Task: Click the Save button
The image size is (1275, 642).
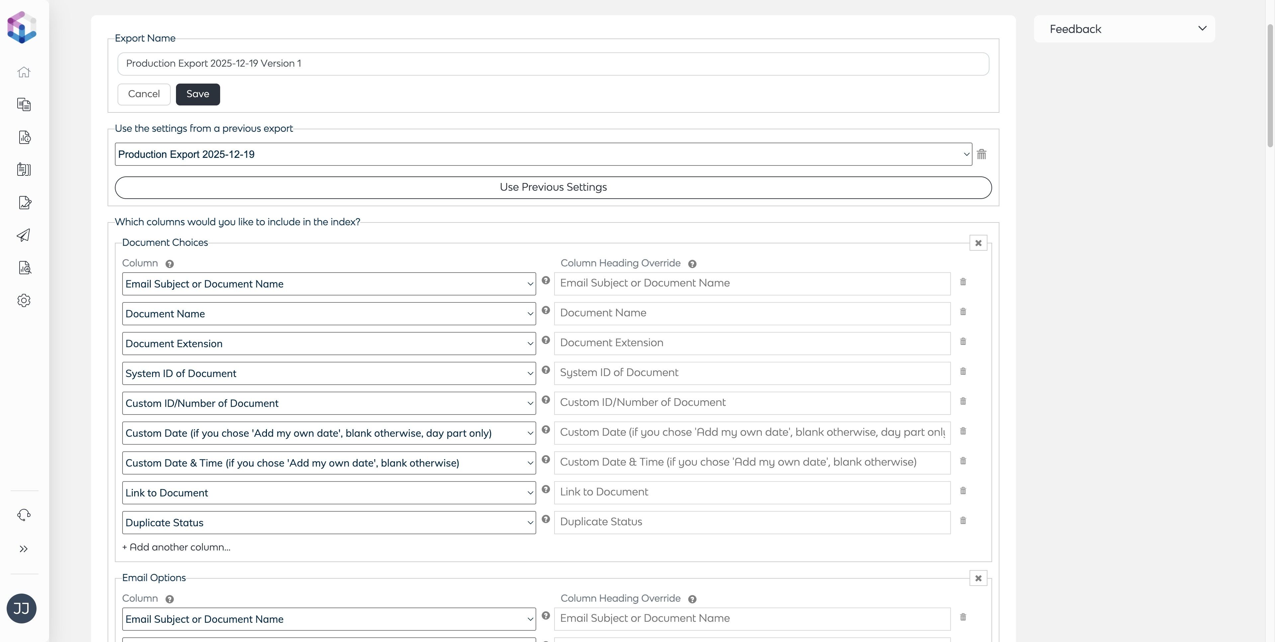Action: tap(198, 95)
